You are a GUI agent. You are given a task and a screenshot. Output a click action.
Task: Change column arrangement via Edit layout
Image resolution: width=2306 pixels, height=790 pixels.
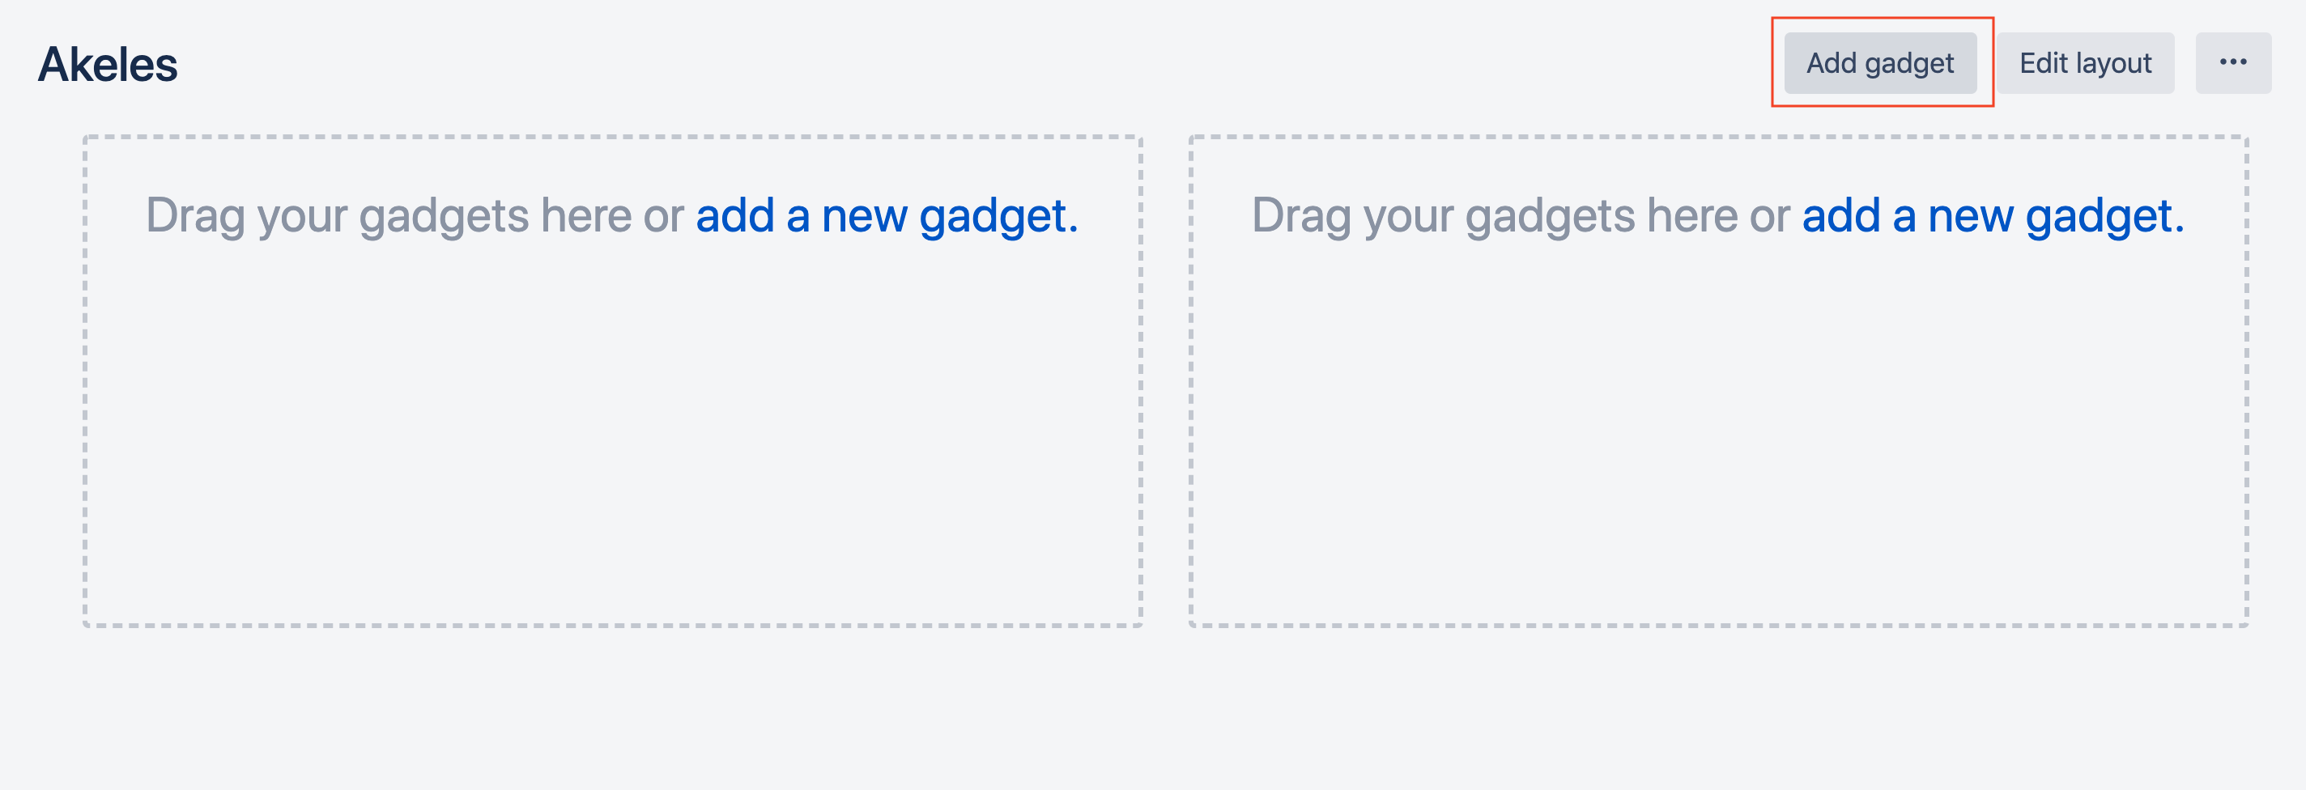tap(2086, 62)
